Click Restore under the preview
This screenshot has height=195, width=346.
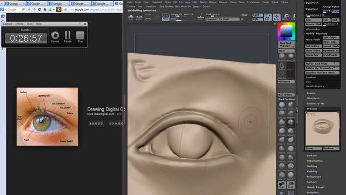click(331, 148)
